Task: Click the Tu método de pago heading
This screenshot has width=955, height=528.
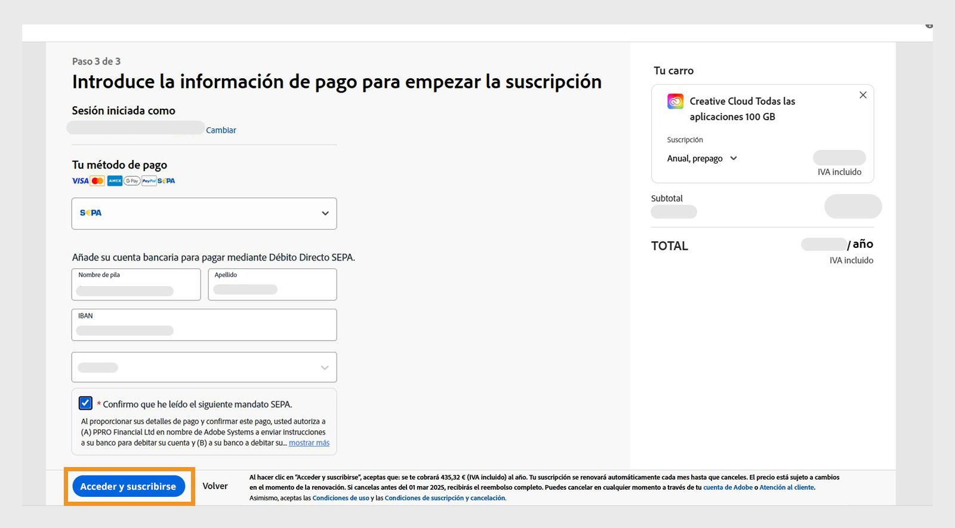Action: 119,165
